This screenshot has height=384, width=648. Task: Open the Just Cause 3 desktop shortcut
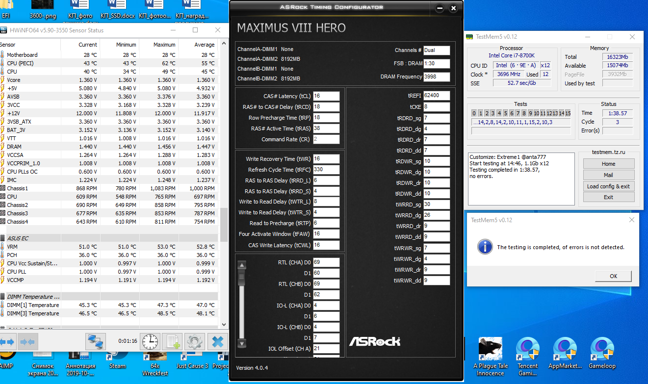click(192, 360)
